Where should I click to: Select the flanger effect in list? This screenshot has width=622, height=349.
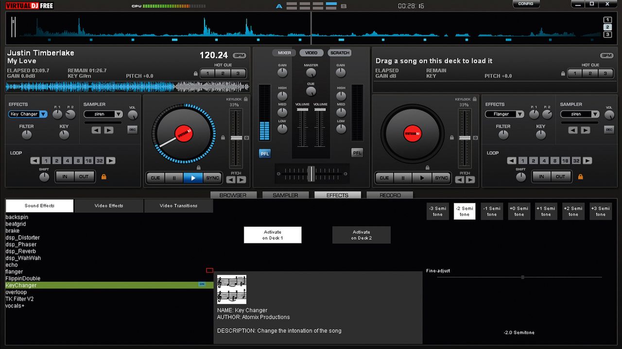14,271
